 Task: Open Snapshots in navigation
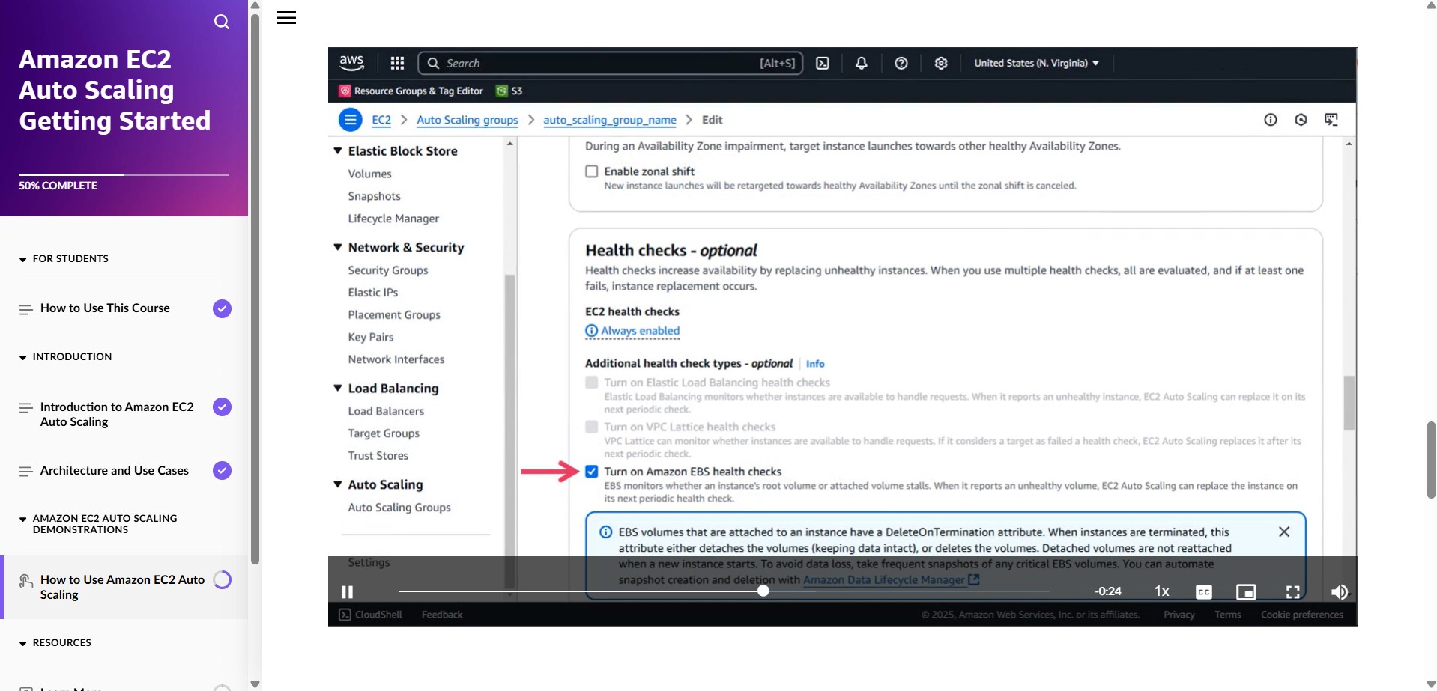pyautogui.click(x=374, y=196)
